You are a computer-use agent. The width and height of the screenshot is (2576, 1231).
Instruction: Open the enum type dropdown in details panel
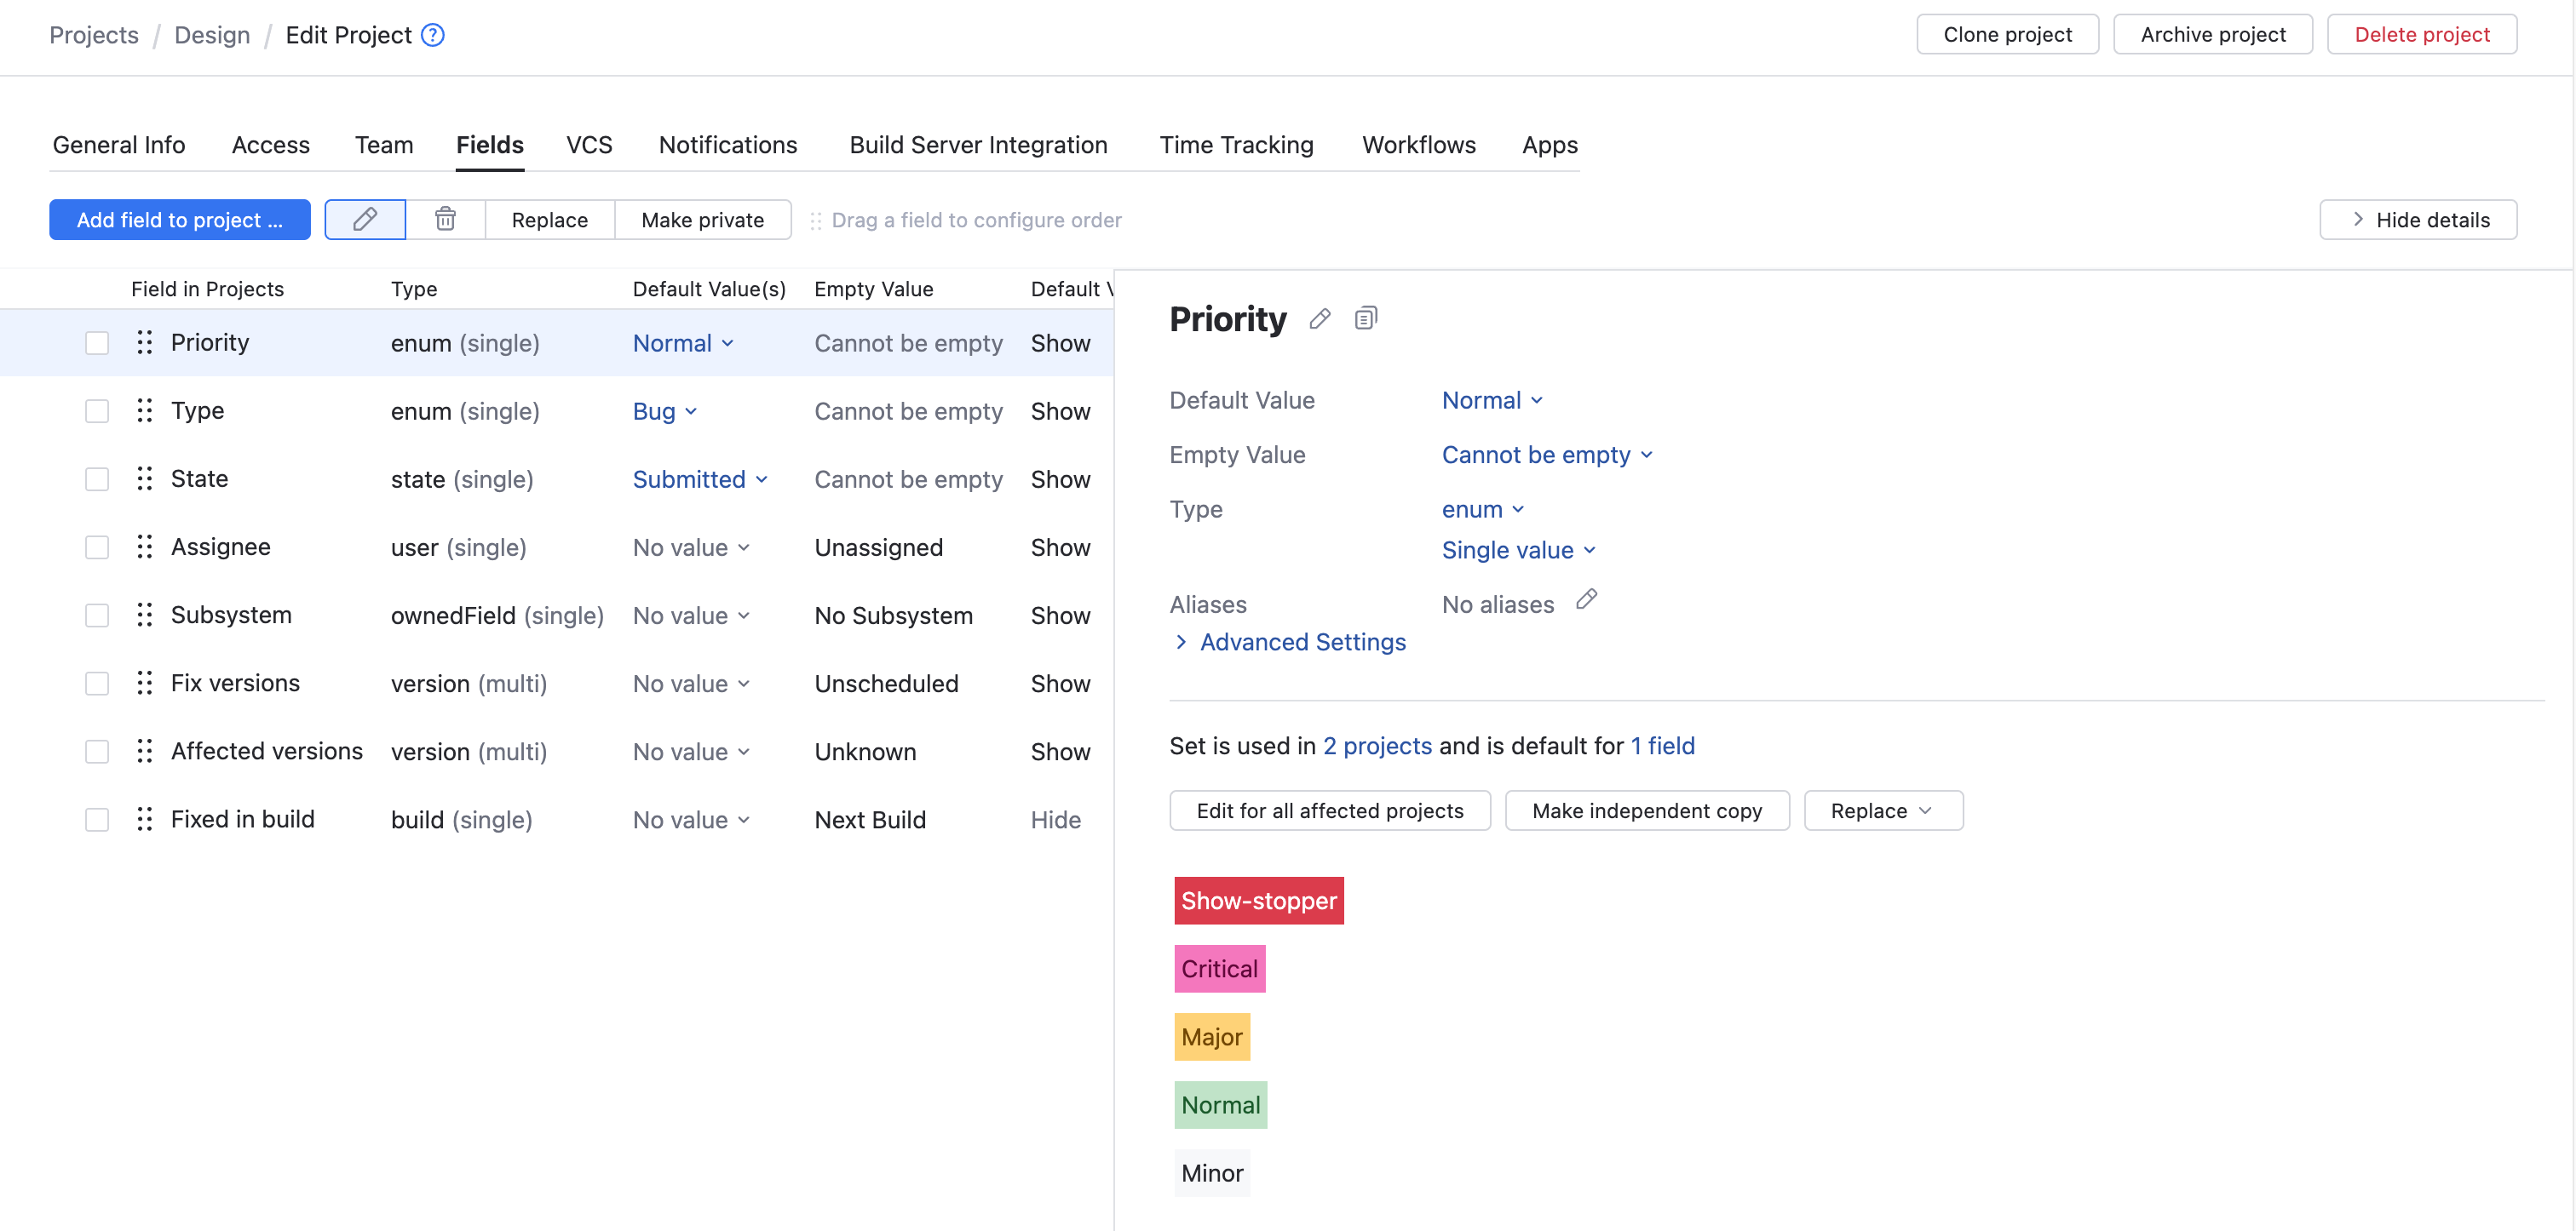point(1483,510)
